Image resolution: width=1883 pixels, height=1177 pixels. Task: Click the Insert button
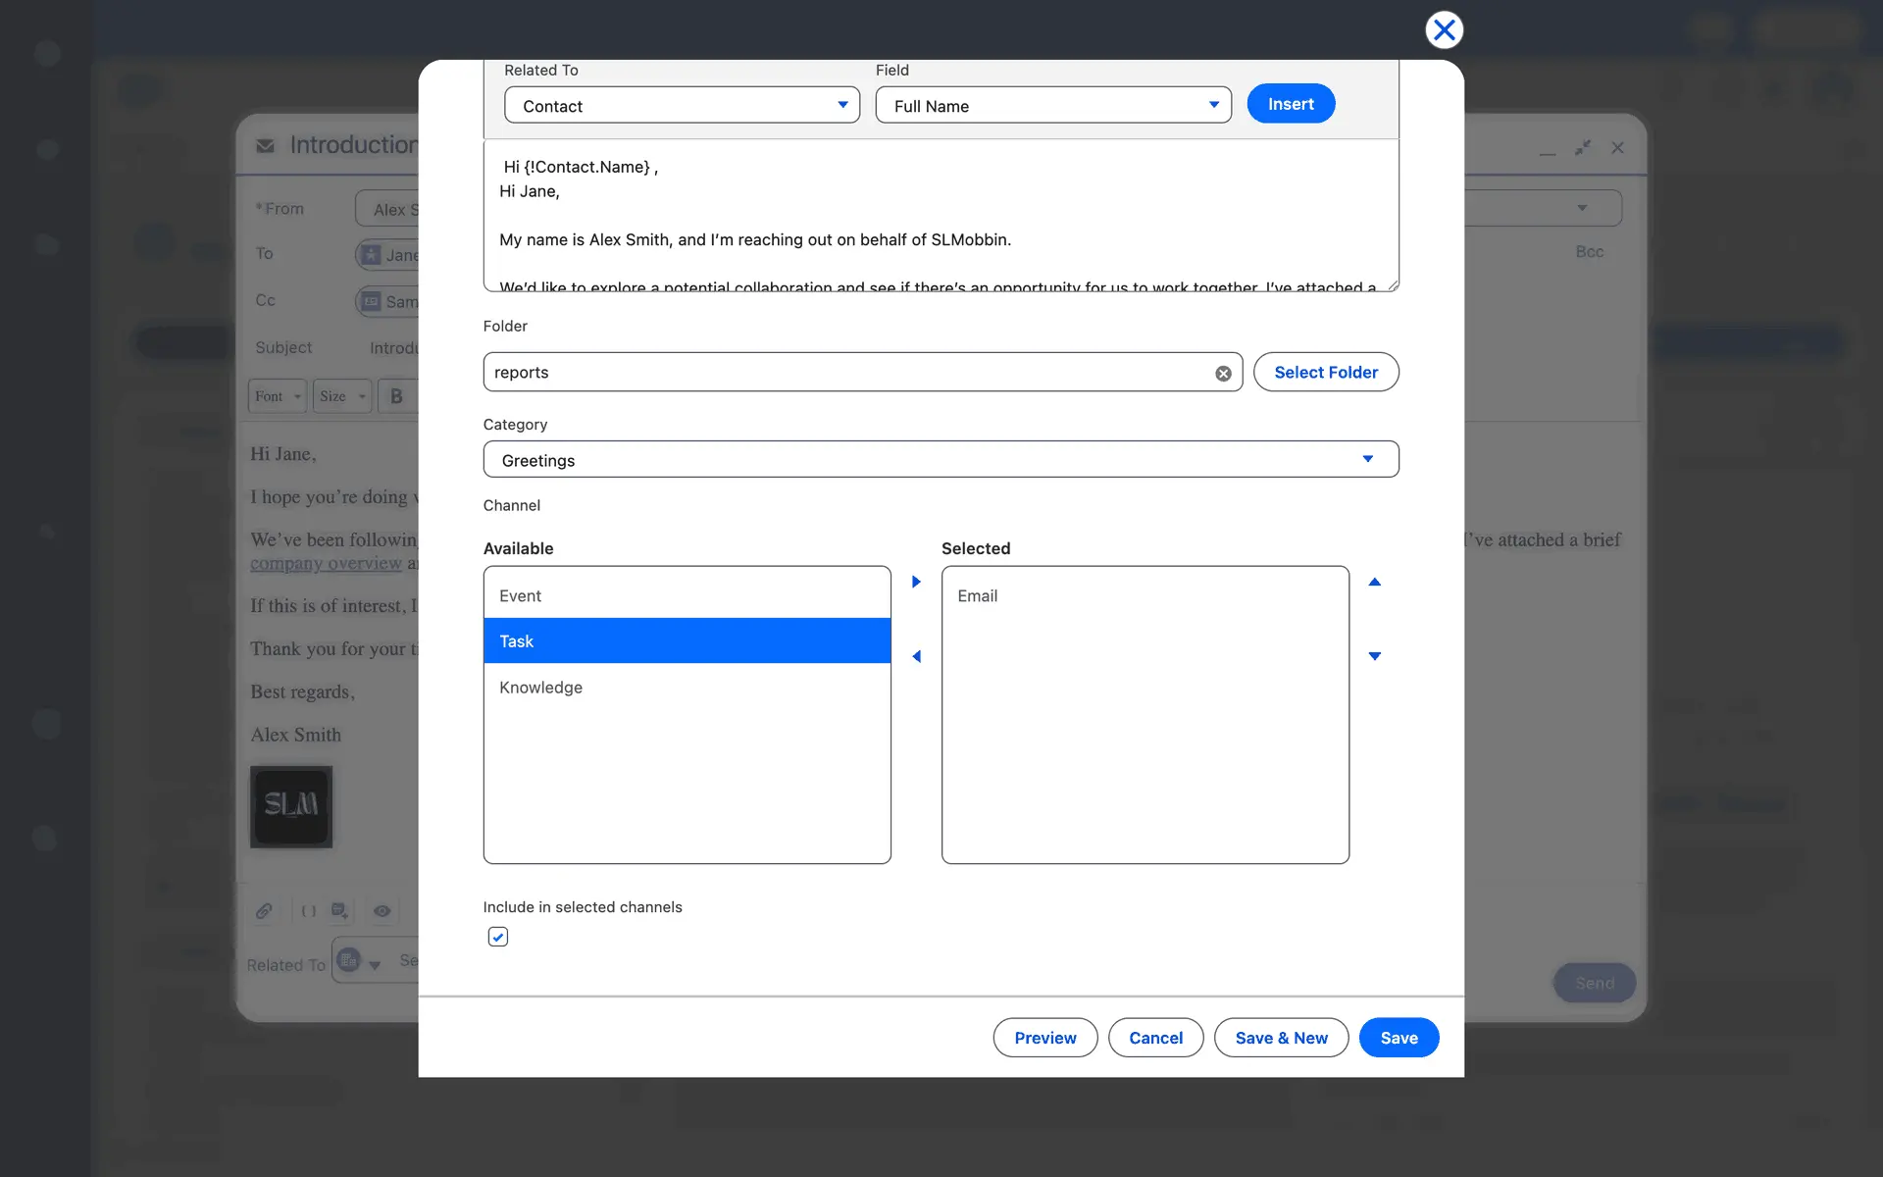coord(1290,104)
